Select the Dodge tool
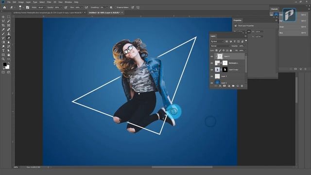This screenshot has width=311, height=175. (x=3, y=46)
